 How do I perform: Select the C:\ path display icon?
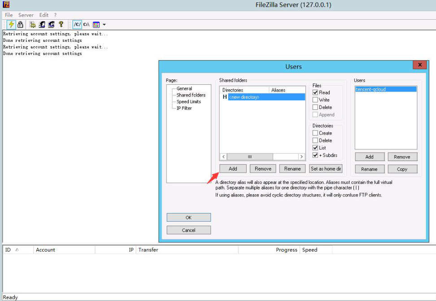tap(86, 25)
